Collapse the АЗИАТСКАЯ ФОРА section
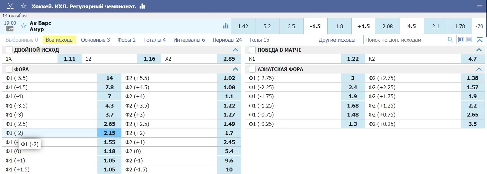Image resolution: width=487 pixels, height=174 pixels. point(479,69)
